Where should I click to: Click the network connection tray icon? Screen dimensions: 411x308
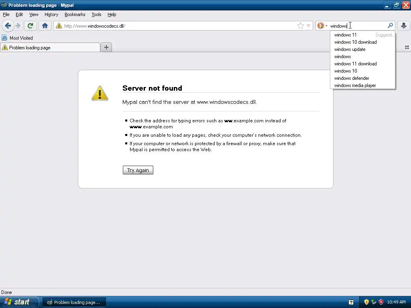pos(374,302)
